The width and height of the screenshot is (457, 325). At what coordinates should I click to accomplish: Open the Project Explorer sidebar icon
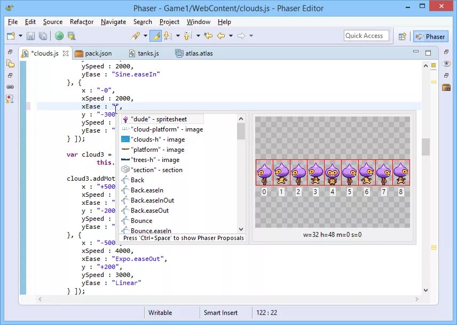[10, 63]
